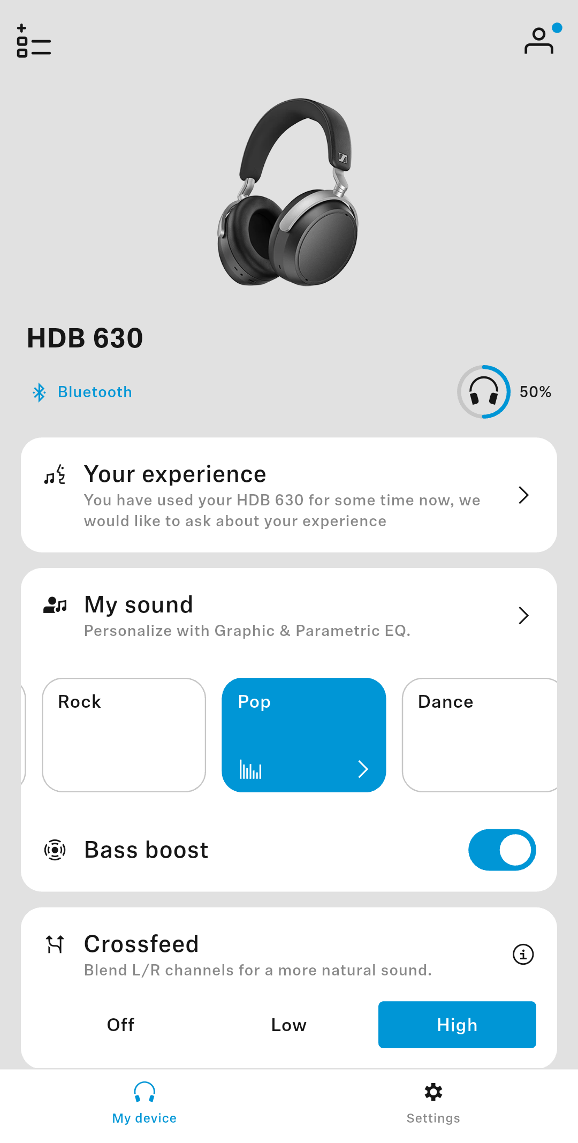The width and height of the screenshot is (578, 1143).
Task: Tap the Bass boost speaker icon
Action: click(x=55, y=850)
